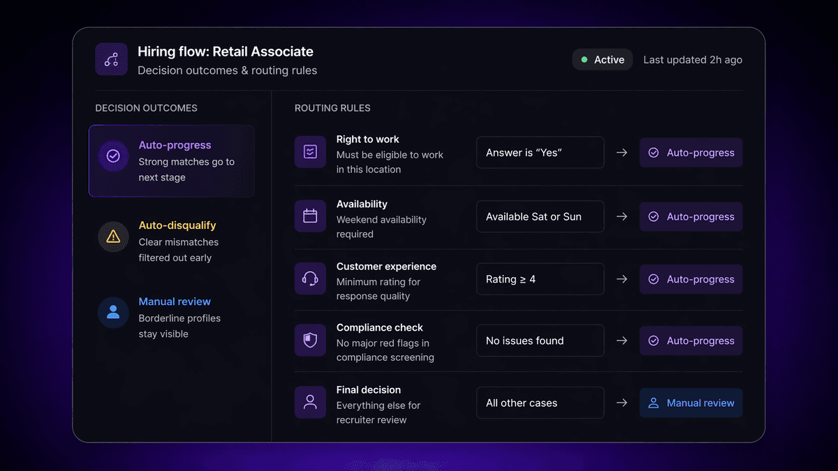
Task: Toggle the Active status badge
Action: point(602,59)
